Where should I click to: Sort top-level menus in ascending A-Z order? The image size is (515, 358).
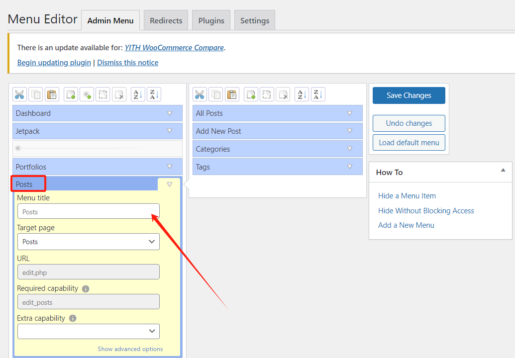[x=138, y=94]
